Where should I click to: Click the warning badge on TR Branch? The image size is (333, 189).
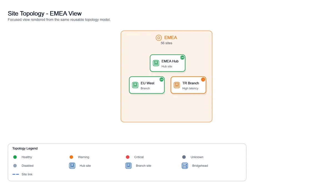tap(203, 79)
